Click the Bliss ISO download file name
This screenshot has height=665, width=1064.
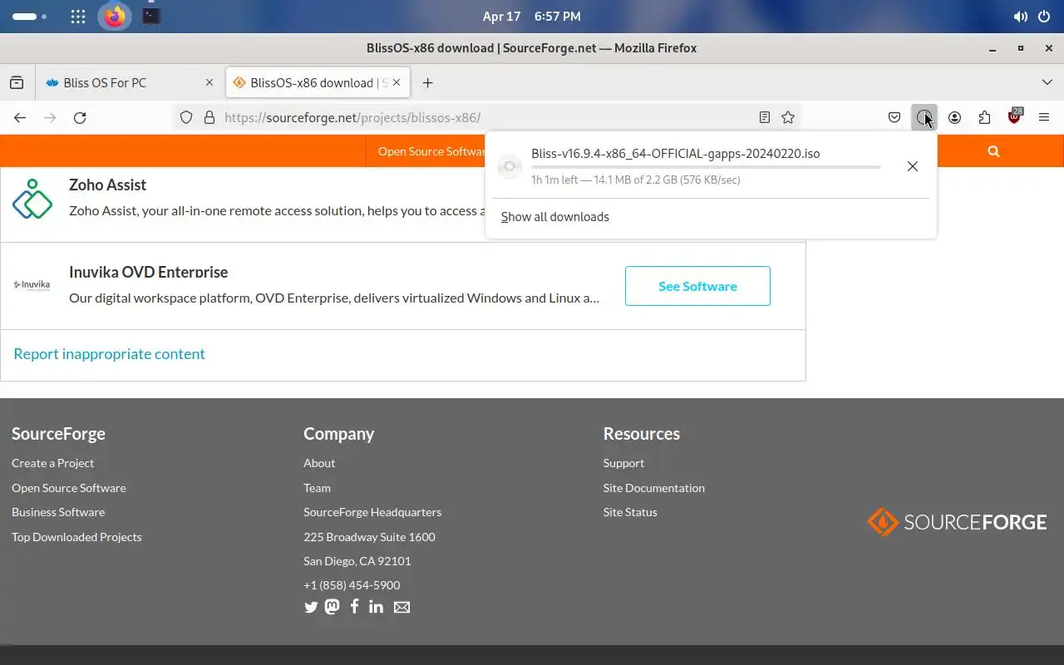click(676, 154)
